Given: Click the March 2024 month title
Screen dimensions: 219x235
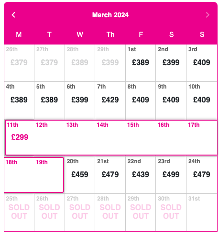Looking at the screenshot, I should (x=110, y=15).
